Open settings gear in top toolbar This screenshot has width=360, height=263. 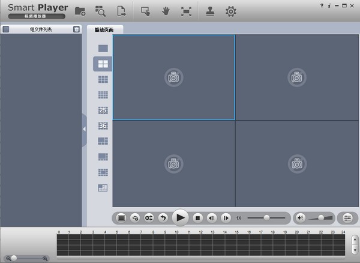[231, 11]
